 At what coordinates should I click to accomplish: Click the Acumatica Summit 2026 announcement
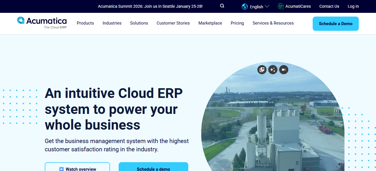(x=150, y=6)
